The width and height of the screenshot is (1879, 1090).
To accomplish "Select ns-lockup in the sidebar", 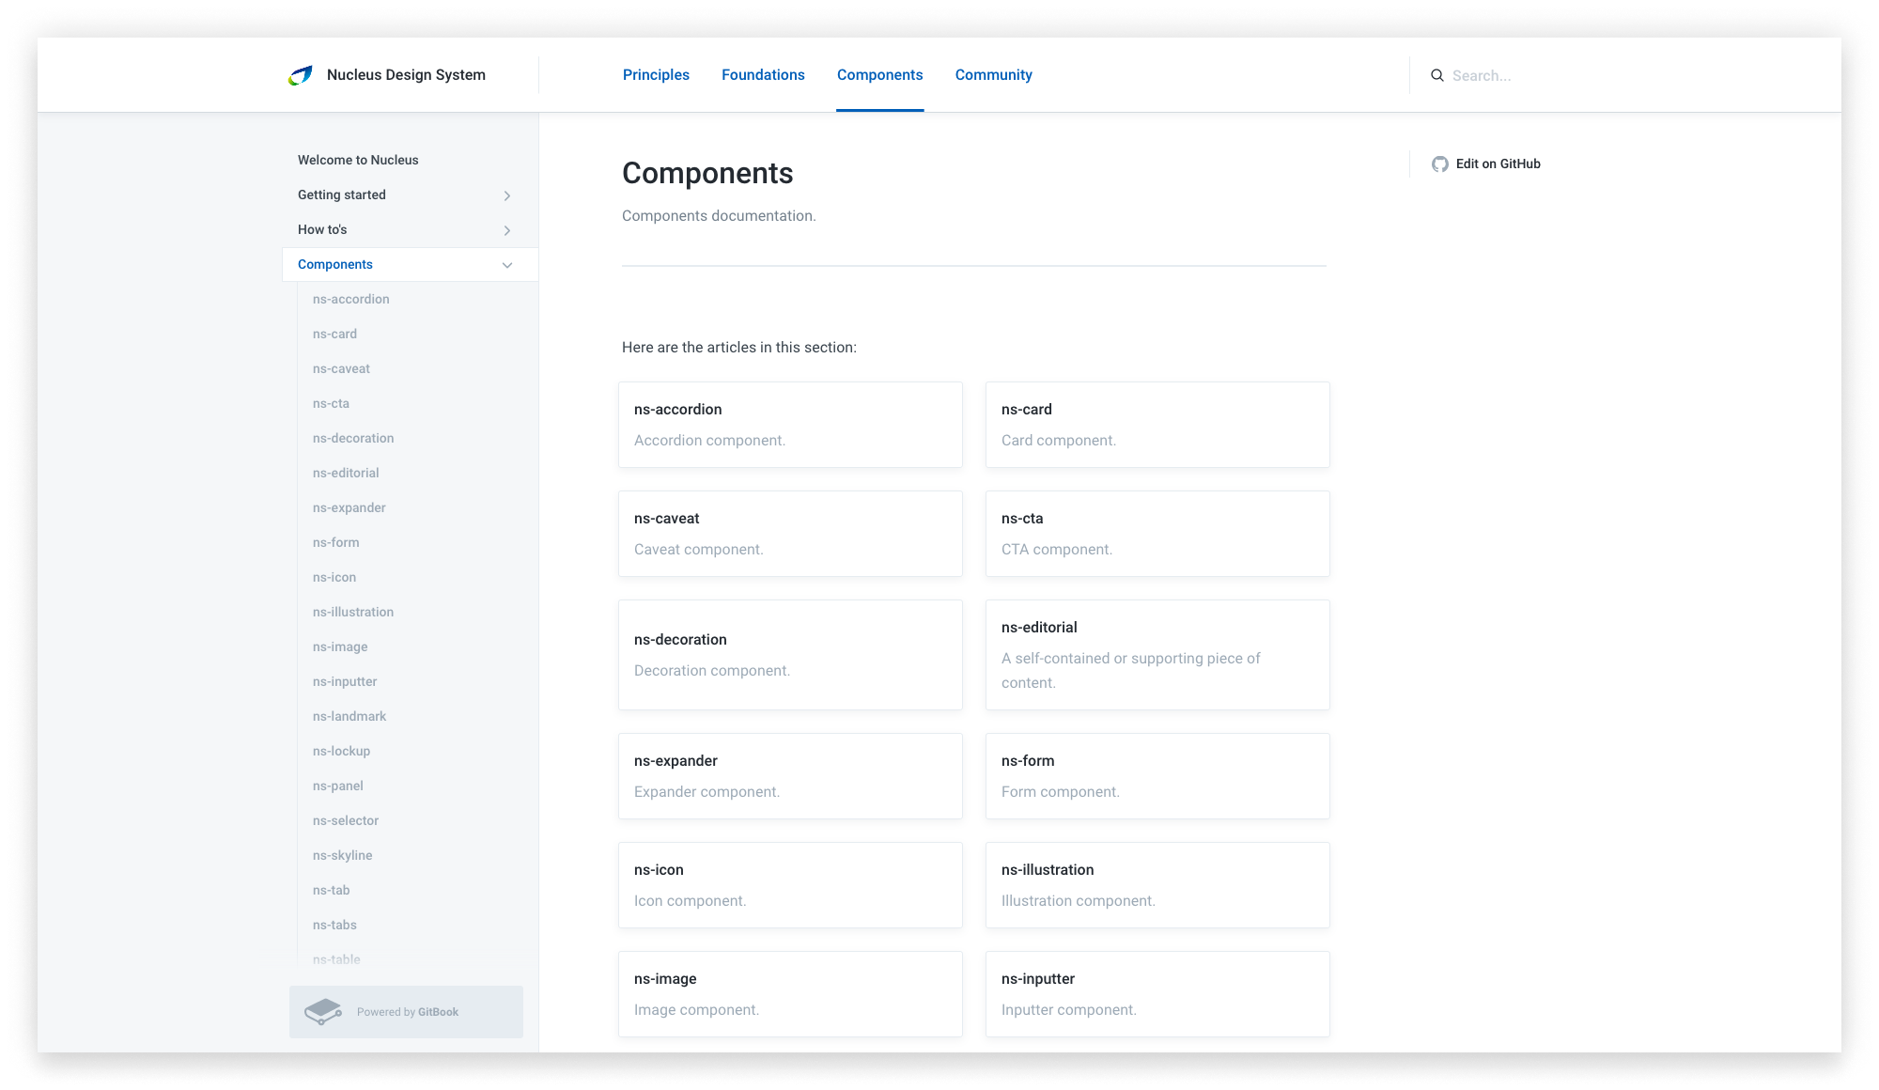I will pos(341,751).
